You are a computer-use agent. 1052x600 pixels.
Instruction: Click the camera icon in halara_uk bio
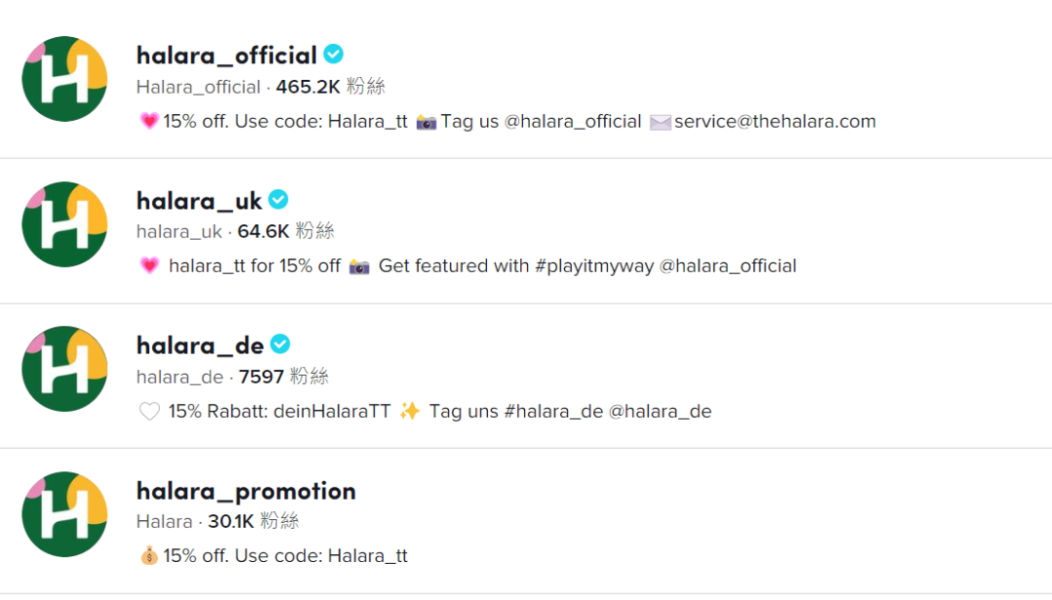(359, 266)
